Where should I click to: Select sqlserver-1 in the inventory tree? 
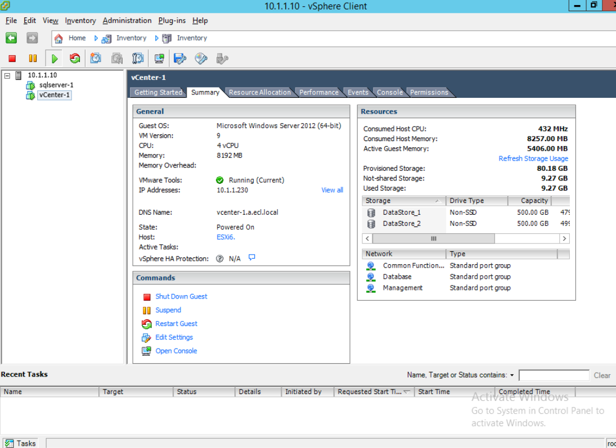pyautogui.click(x=56, y=85)
